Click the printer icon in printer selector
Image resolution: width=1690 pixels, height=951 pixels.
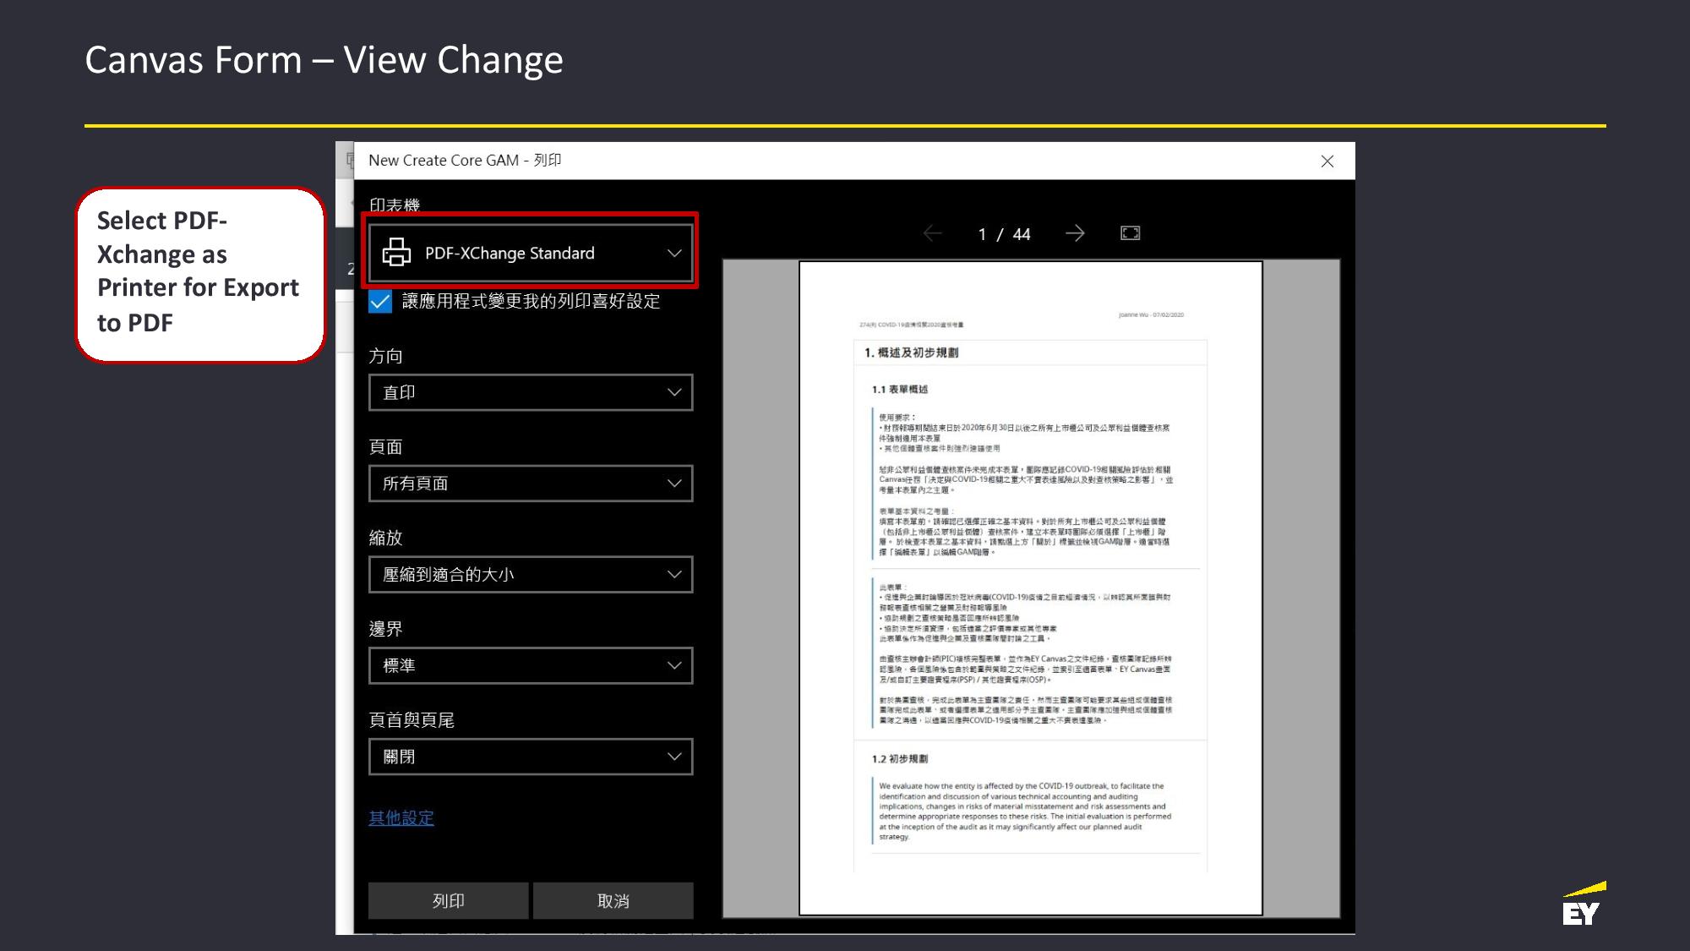(x=397, y=253)
